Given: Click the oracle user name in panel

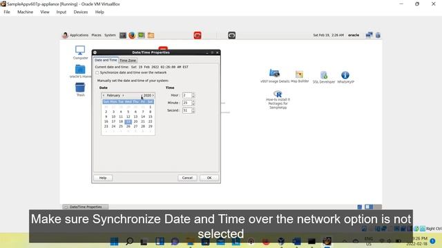Looking at the screenshot, I should [354, 35].
